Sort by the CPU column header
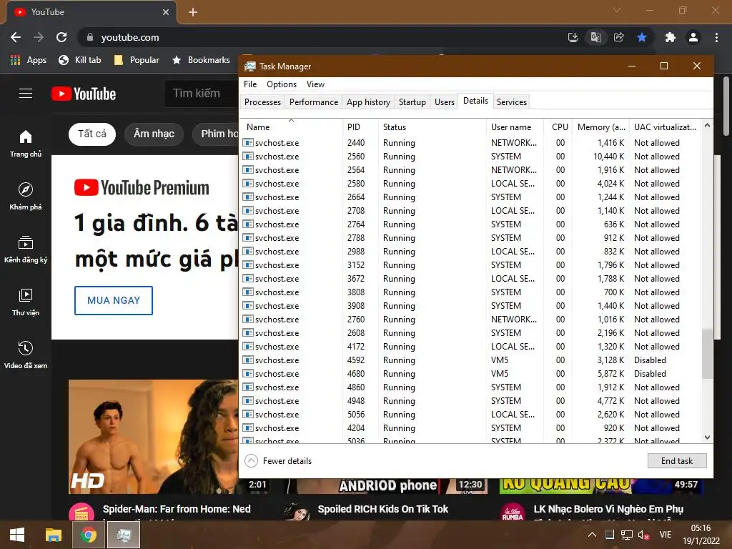Image resolution: width=732 pixels, height=549 pixels. [558, 127]
